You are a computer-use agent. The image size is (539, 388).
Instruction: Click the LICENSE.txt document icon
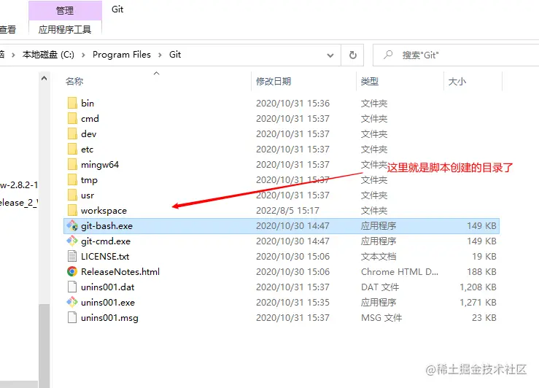72,257
